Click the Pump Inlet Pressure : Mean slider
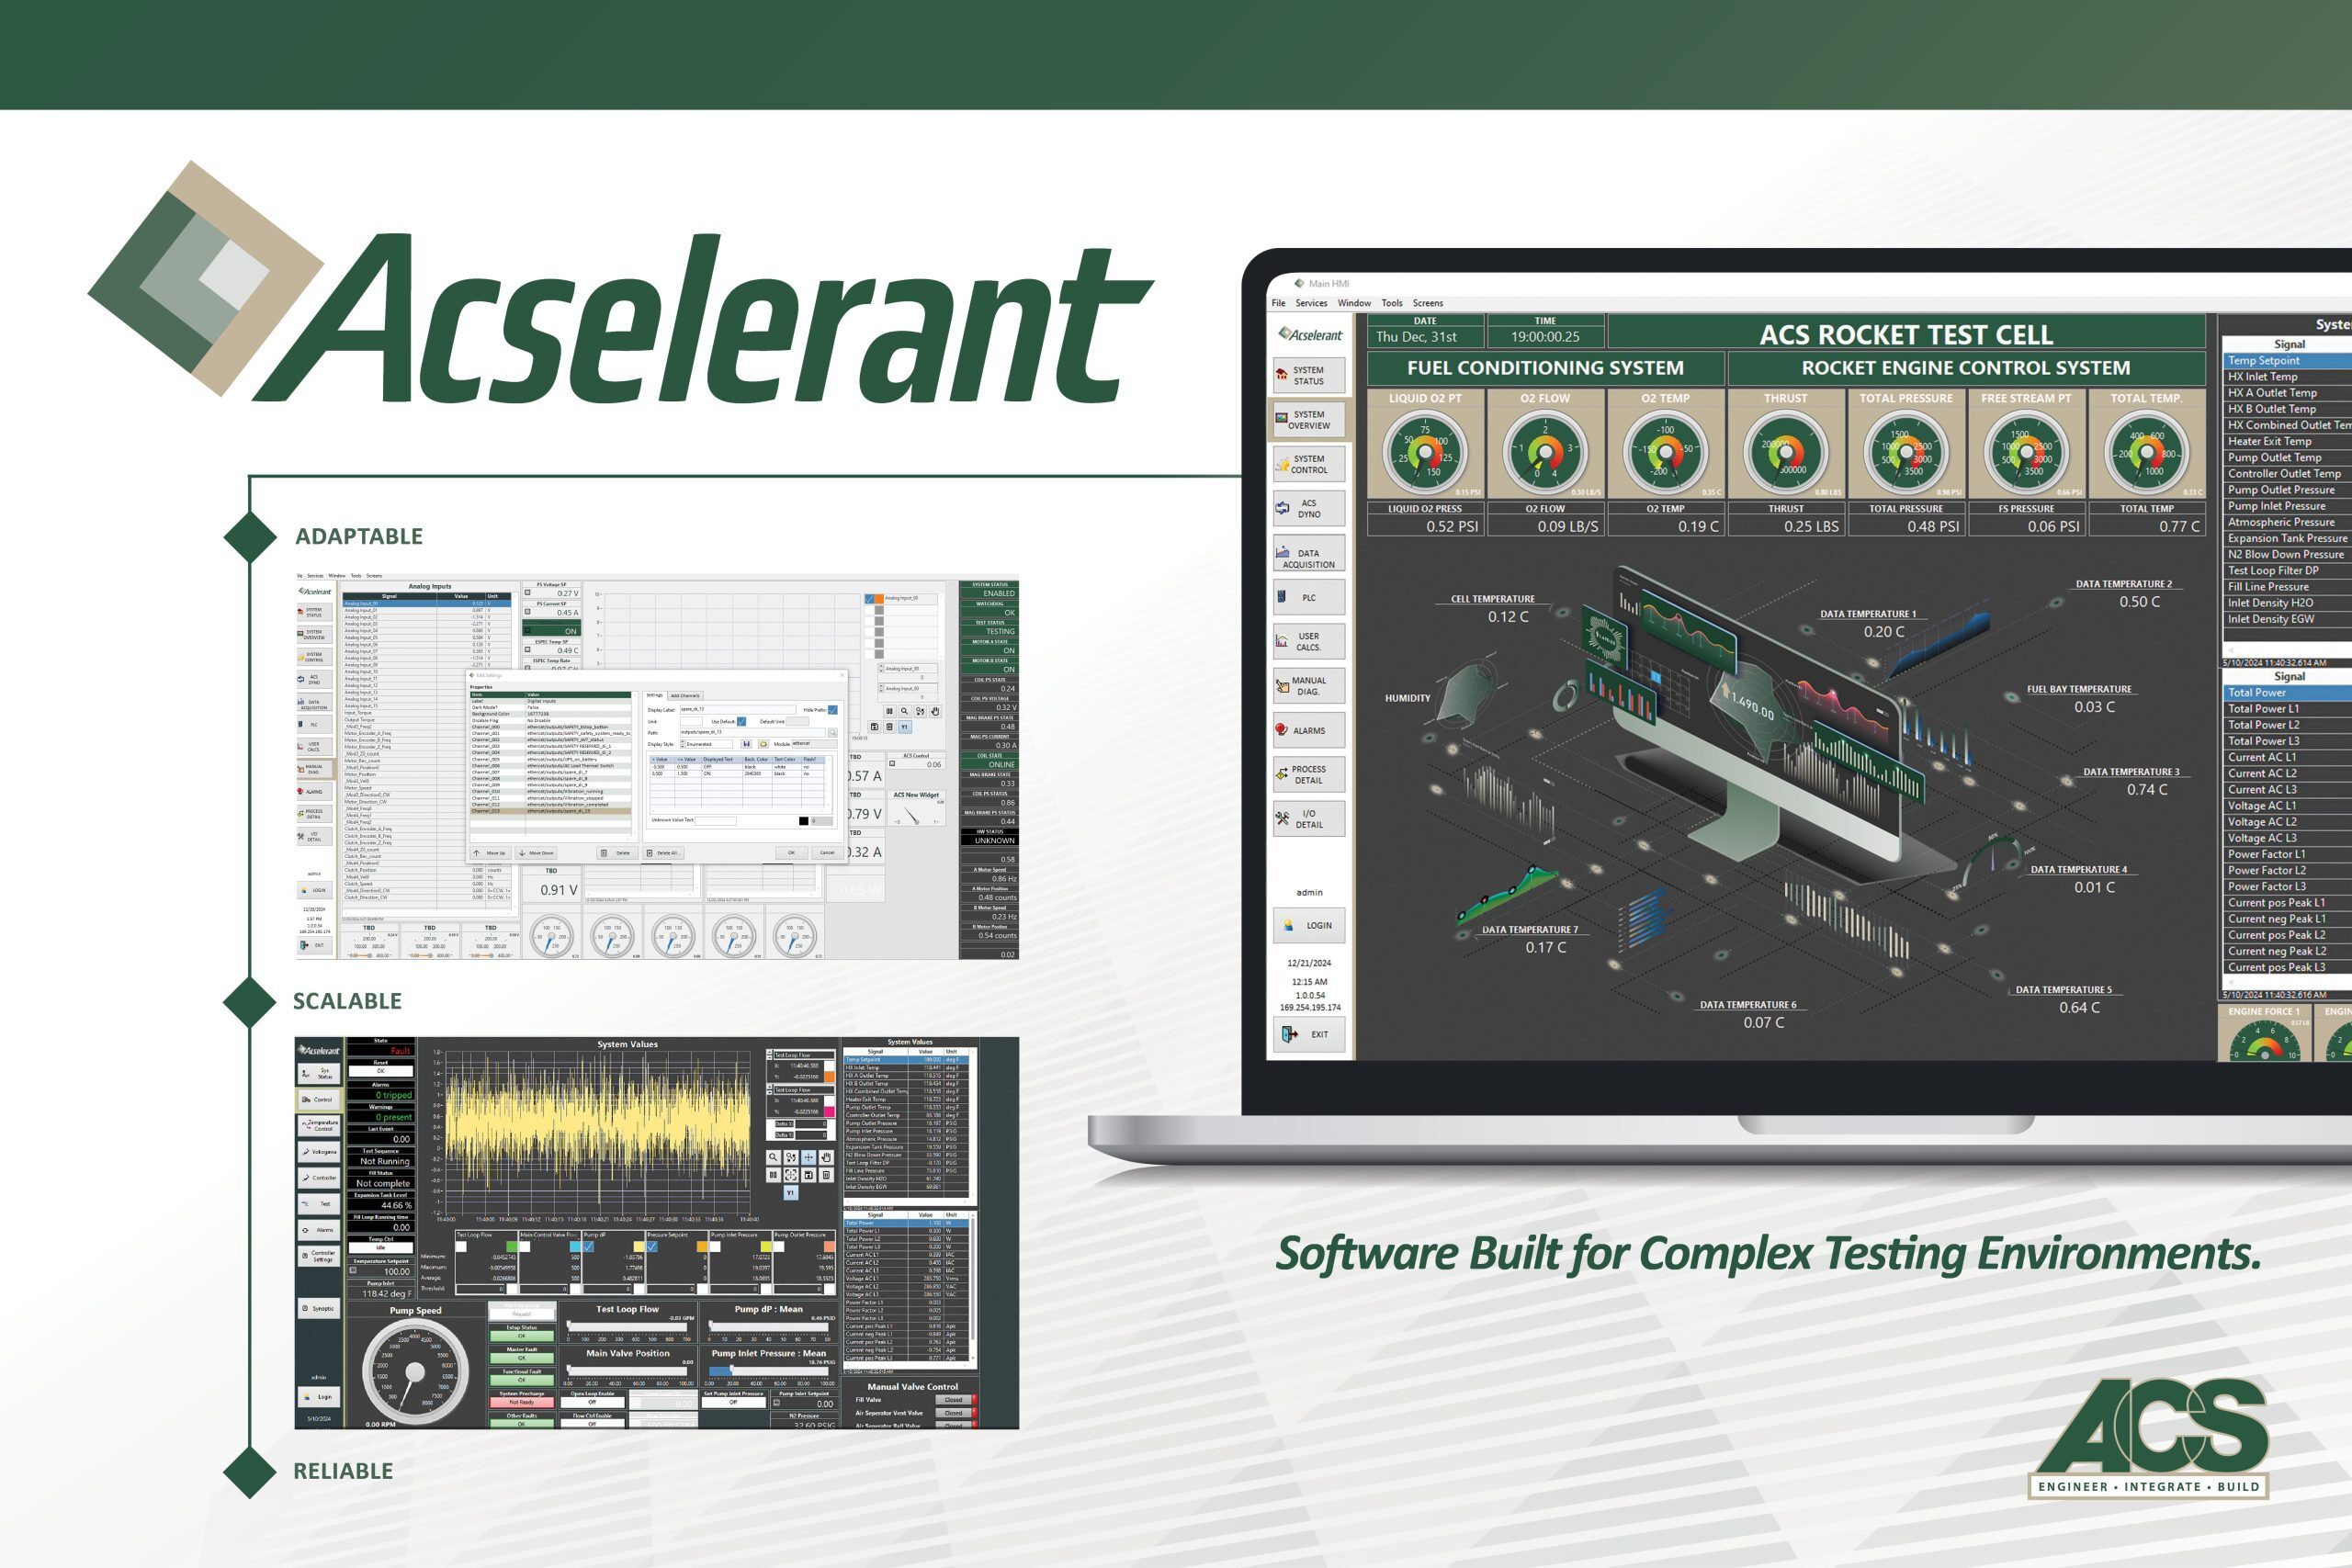2352x1568 pixels. (x=769, y=1371)
